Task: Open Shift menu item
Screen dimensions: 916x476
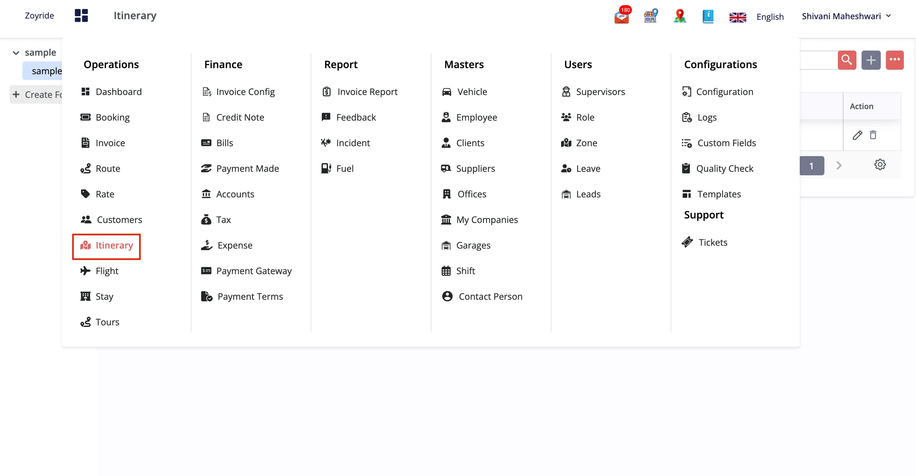Action: coord(459,271)
